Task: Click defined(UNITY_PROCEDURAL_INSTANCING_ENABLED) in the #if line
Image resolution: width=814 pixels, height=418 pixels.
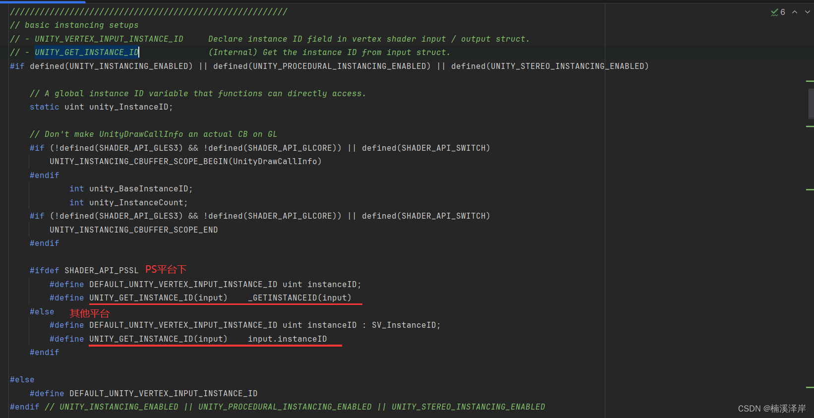Action: coord(322,66)
